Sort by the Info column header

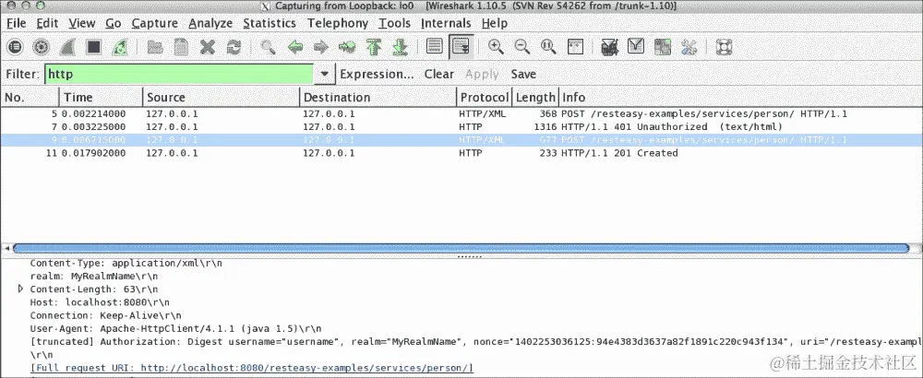coord(740,97)
